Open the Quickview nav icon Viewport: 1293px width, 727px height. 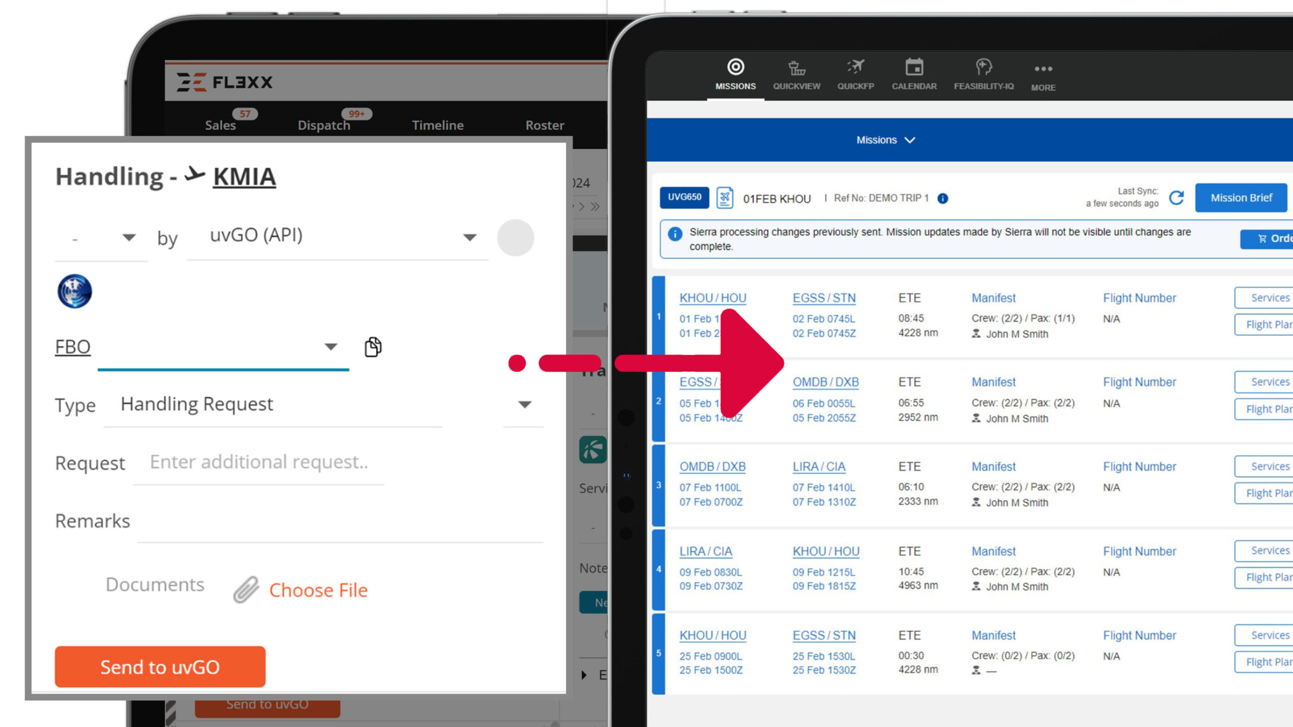point(797,67)
